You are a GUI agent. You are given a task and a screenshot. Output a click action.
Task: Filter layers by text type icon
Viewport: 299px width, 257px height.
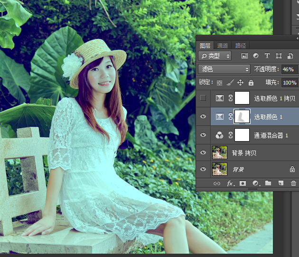pyautogui.click(x=267, y=56)
